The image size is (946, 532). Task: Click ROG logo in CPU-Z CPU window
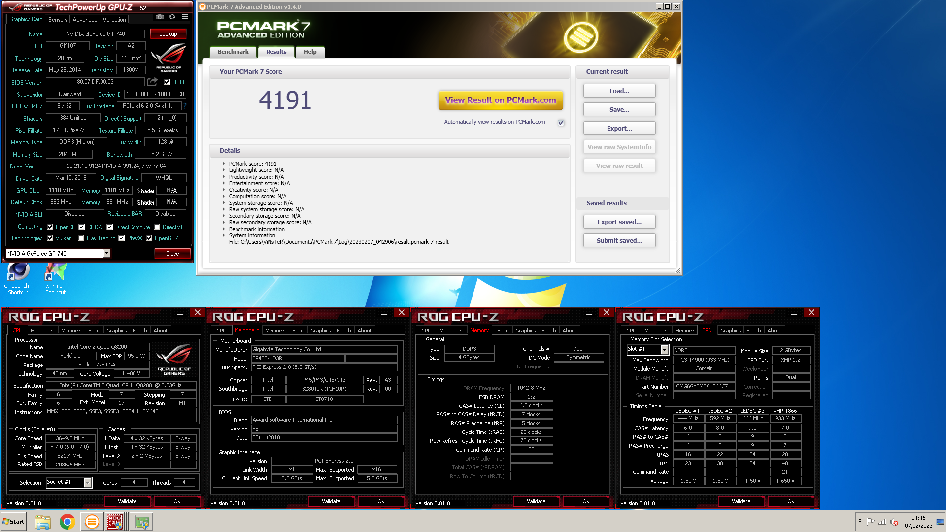[174, 360]
